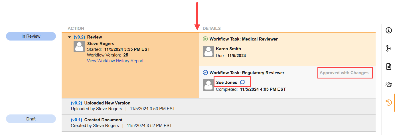This screenshot has width=395, height=135.
Task: Click Karen Smith's avatar thumbnail
Action: point(208,51)
